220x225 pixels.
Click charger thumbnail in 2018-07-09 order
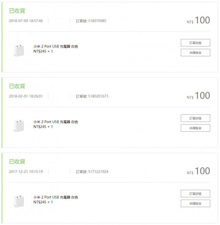coord(19,50)
